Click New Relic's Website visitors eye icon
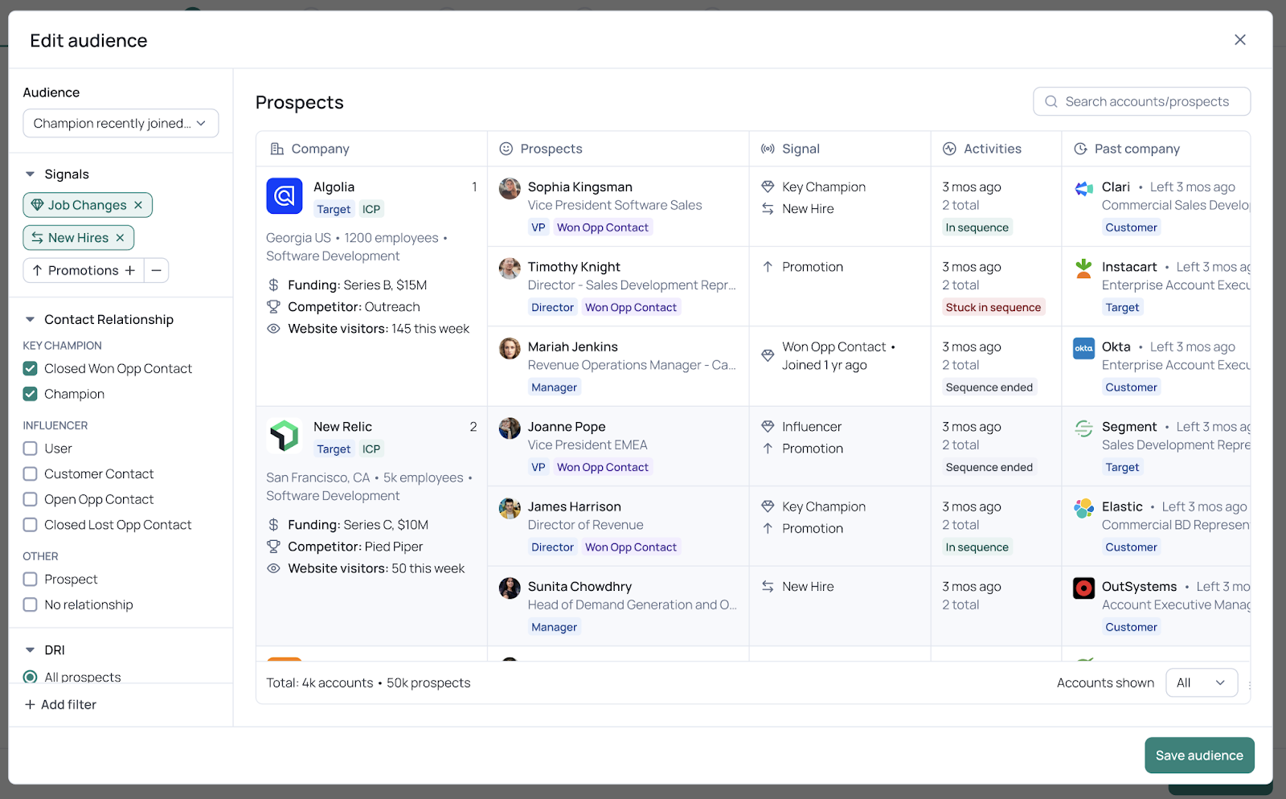 click(x=273, y=568)
